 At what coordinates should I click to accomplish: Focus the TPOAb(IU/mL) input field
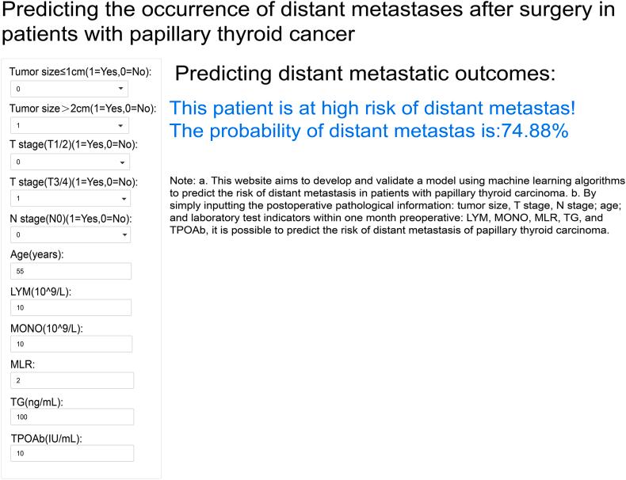coord(71,454)
